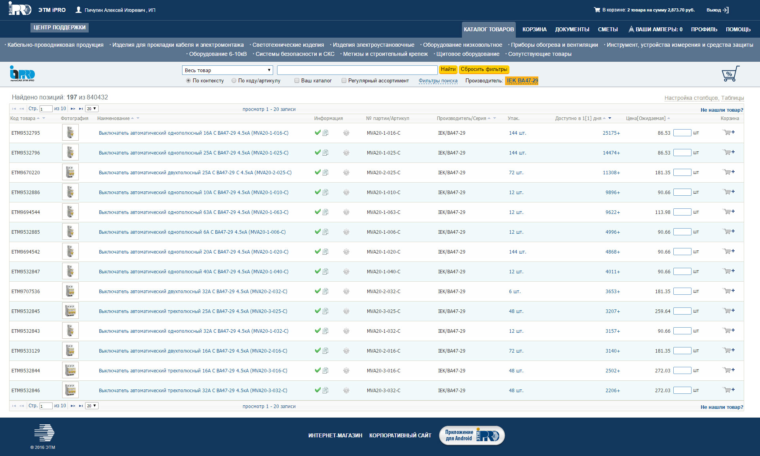
Task: Open rows-per-page dropdown in bottom pager
Action: click(x=92, y=406)
